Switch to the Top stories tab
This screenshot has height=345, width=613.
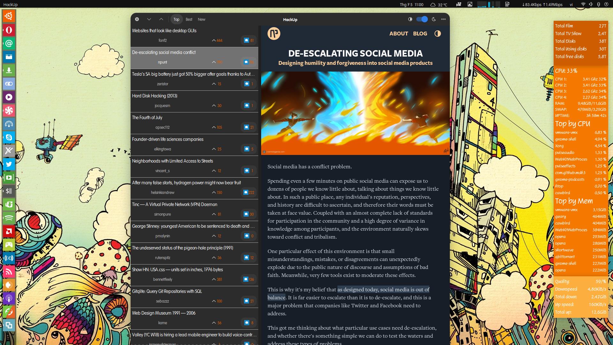click(177, 19)
